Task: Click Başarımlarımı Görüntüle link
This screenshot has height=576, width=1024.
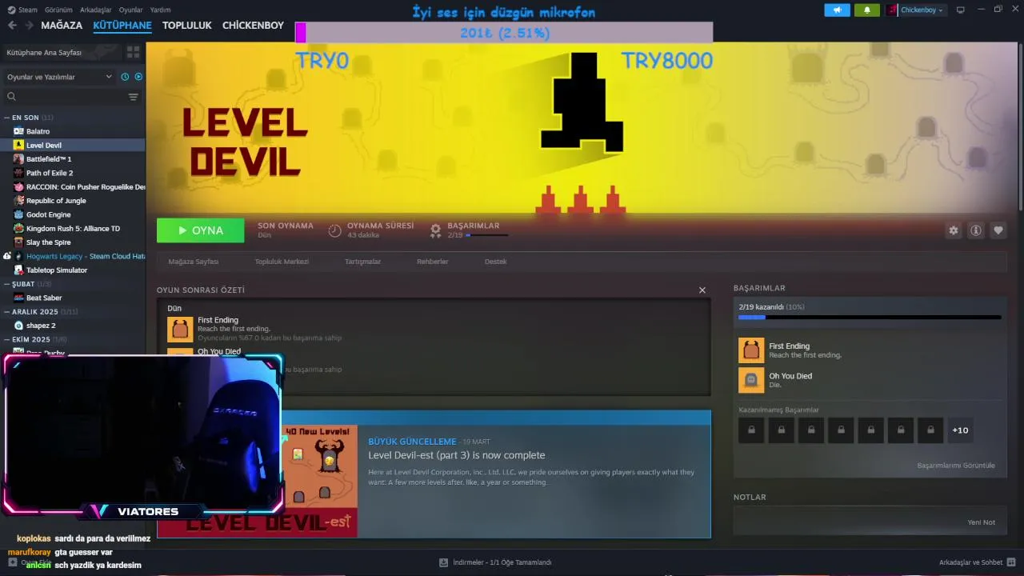Action: coord(956,466)
